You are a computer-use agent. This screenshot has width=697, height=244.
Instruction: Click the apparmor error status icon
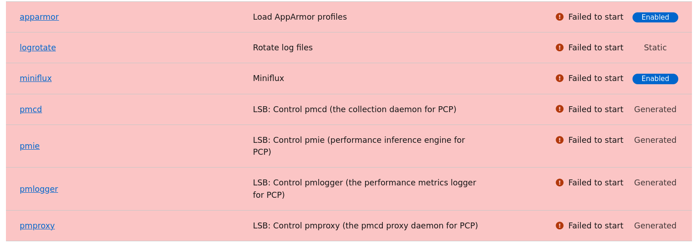pos(559,17)
